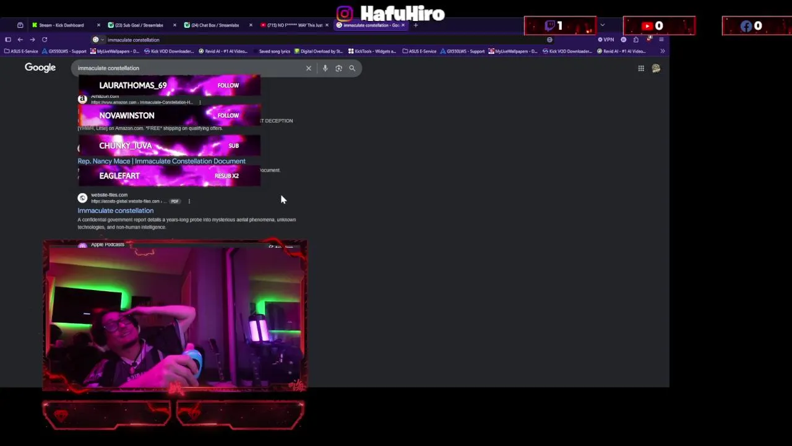The height and width of the screenshot is (446, 792).
Task: Expand the tab search dropdown chevron
Action: point(602,25)
